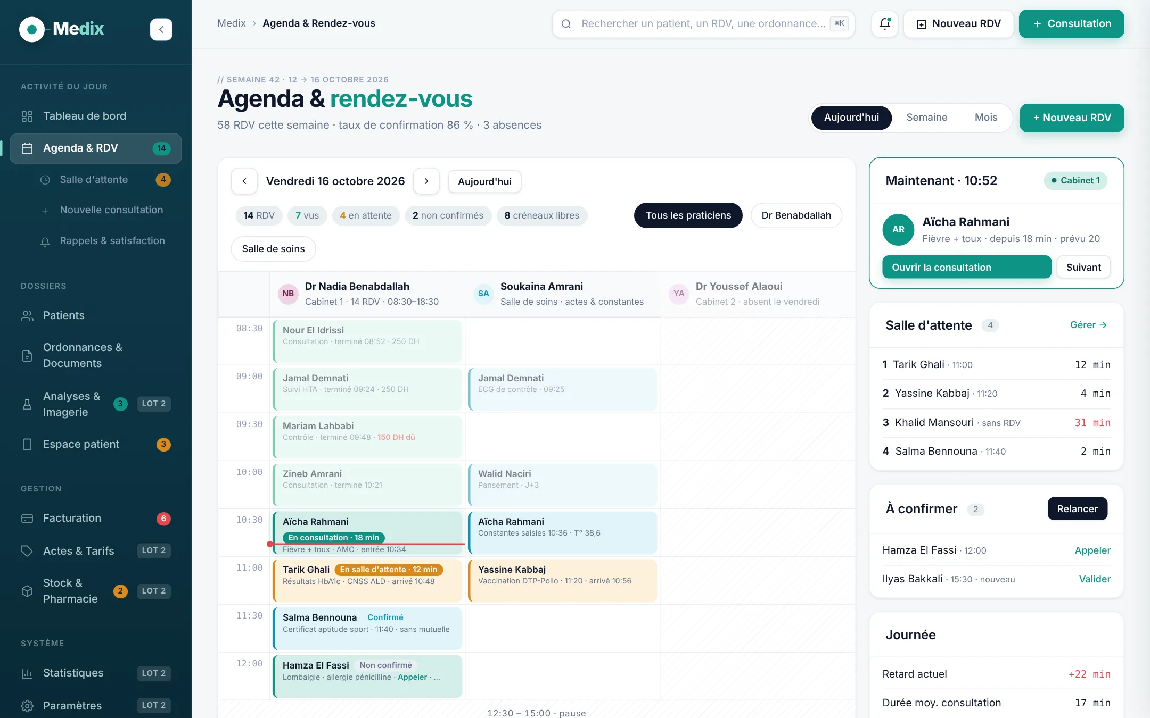
Task: Click Appeler for Hamza El Fassi
Action: pyautogui.click(x=1092, y=550)
